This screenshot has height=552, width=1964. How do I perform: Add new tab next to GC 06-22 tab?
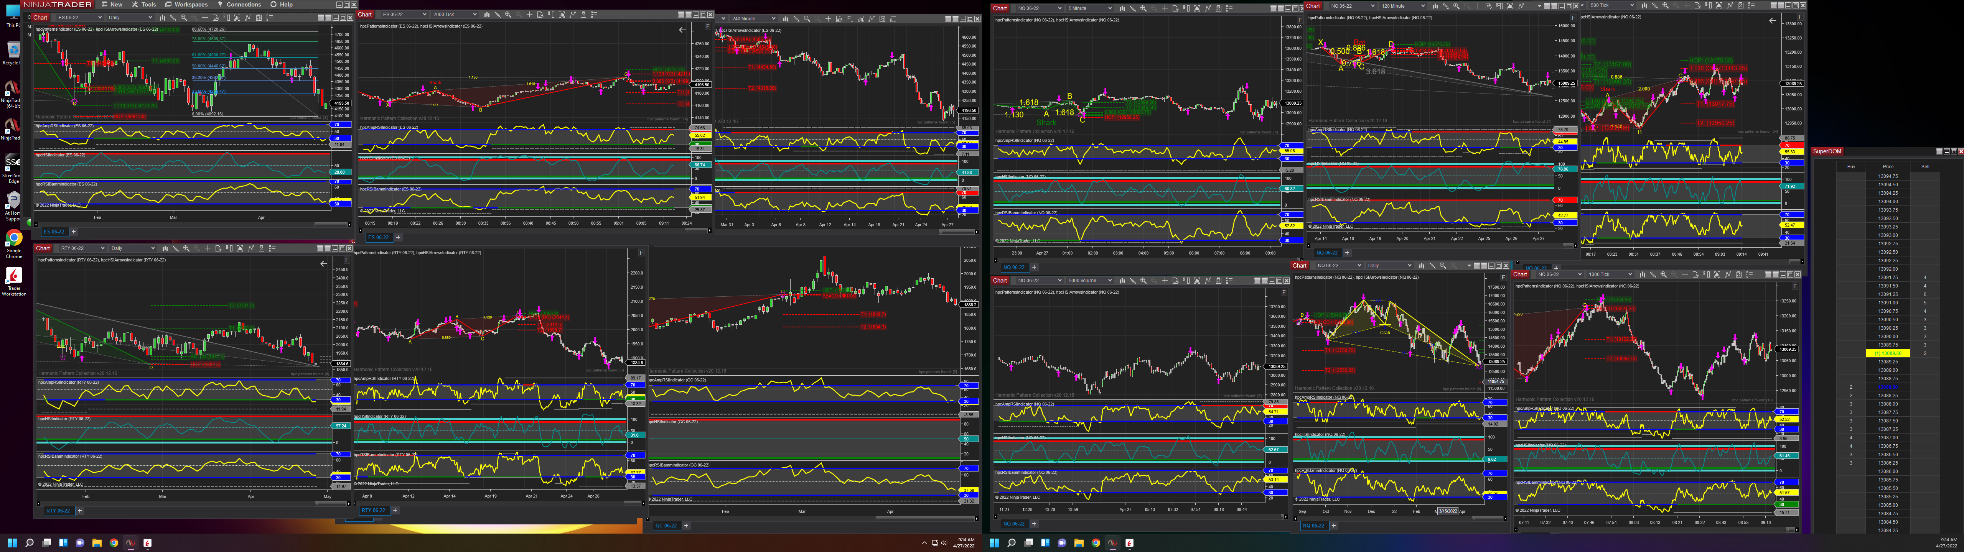685,525
